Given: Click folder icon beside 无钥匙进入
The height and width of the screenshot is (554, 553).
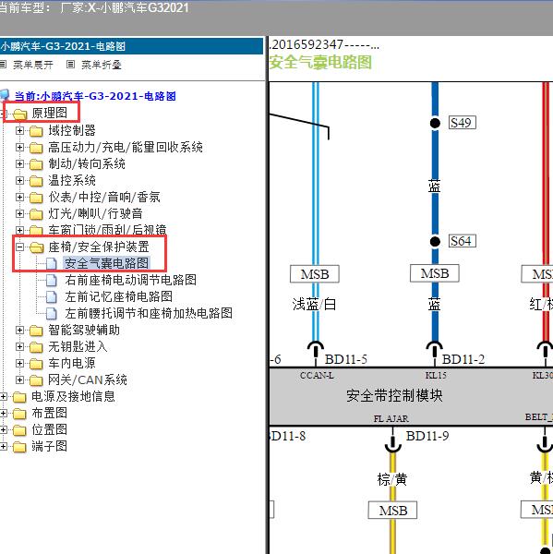Looking at the screenshot, I should coord(36,347).
